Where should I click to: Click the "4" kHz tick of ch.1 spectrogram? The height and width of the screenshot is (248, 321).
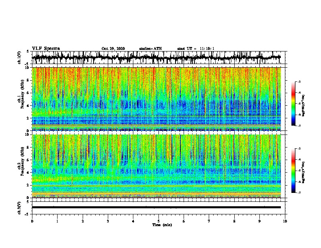pyautogui.click(x=28, y=106)
